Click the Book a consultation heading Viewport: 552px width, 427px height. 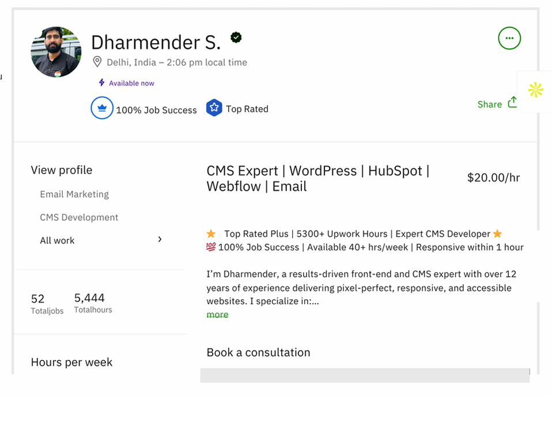[258, 353]
